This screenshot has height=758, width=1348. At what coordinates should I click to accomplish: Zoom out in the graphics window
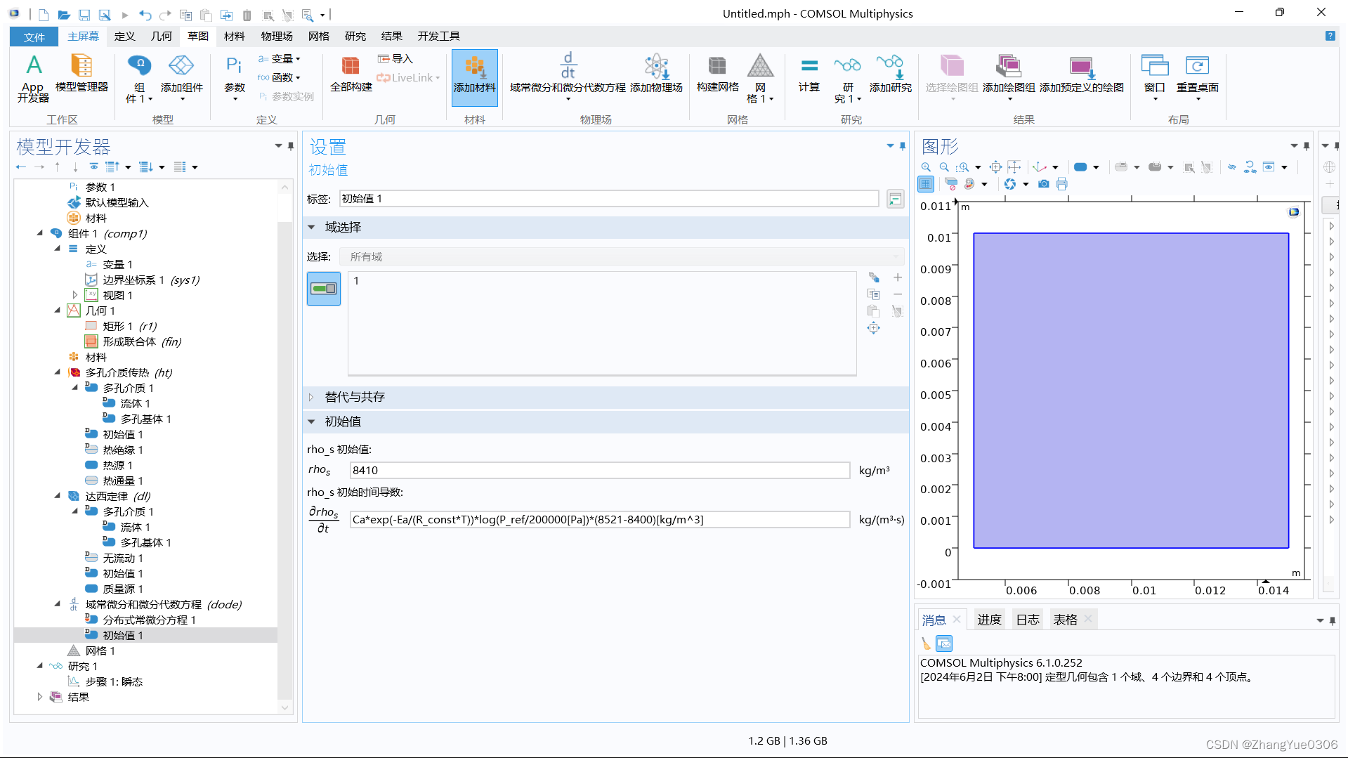944,167
